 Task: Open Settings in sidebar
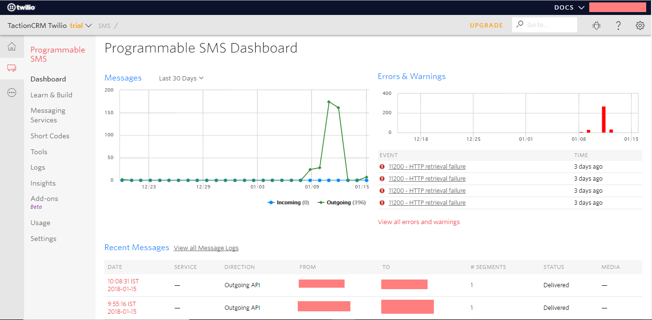coord(43,239)
